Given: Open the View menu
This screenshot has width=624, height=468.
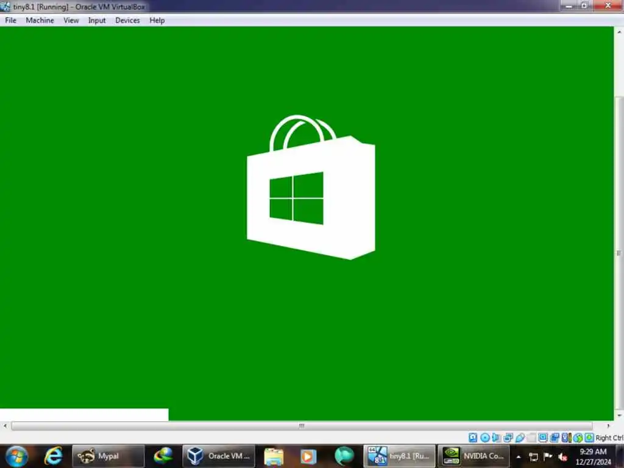Looking at the screenshot, I should pyautogui.click(x=71, y=20).
